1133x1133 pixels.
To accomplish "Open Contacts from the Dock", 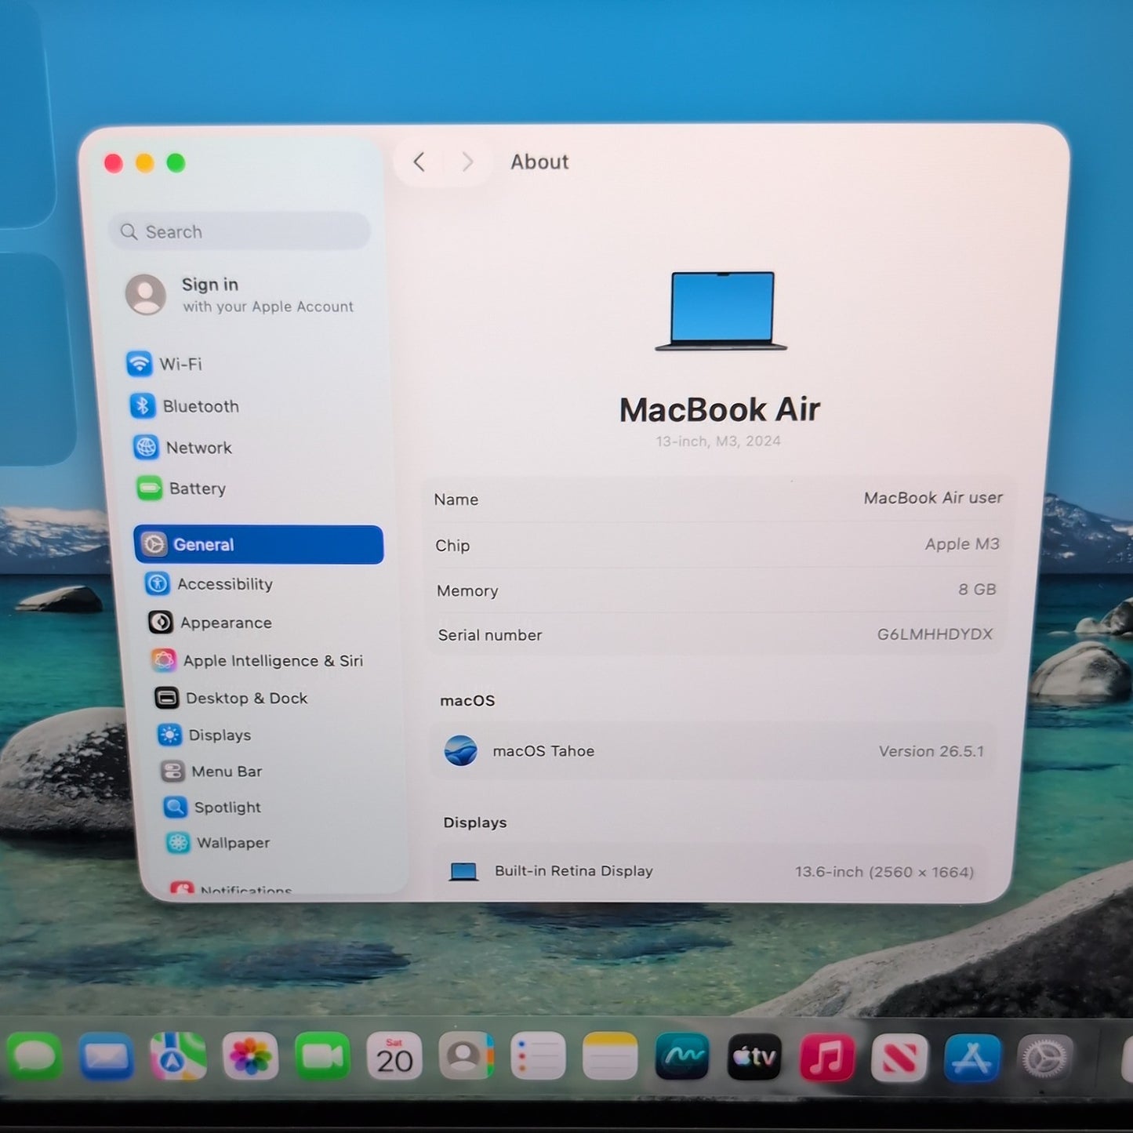I will click(467, 1056).
